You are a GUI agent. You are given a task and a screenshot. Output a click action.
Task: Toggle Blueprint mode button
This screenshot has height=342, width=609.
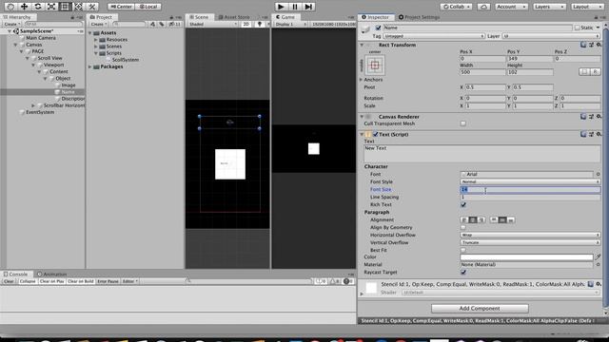click(x=584, y=72)
